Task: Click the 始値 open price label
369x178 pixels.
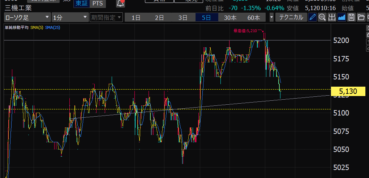Action: 348,8
